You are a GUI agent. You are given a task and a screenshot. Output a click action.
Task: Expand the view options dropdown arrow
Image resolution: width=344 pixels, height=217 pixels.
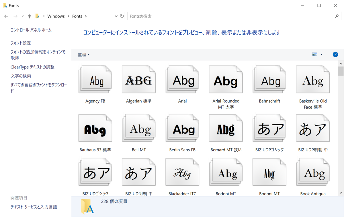click(321, 54)
